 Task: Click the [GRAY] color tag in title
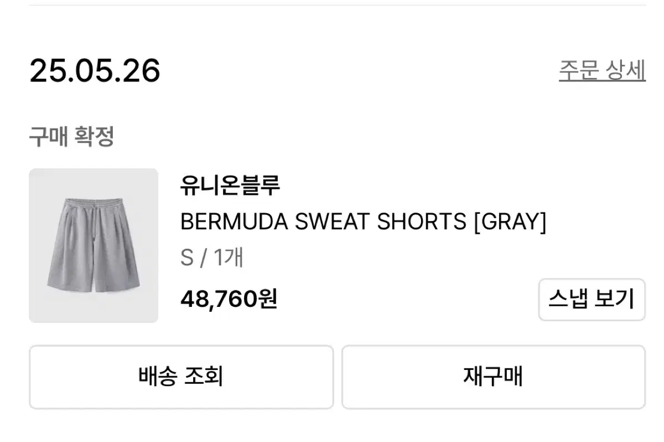509,222
